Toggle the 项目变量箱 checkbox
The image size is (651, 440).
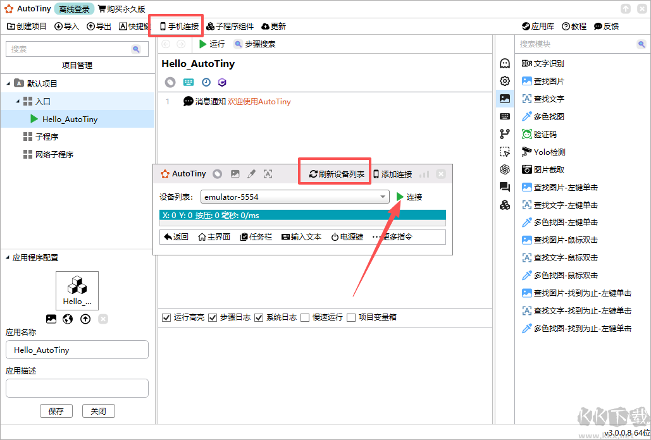(351, 317)
